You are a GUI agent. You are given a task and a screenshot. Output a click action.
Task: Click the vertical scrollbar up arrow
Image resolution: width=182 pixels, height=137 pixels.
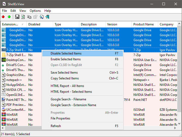179,24
